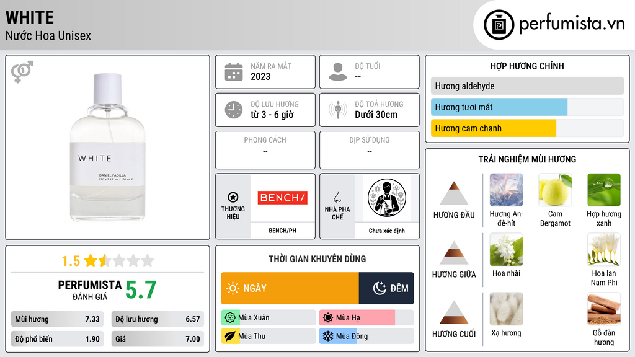Click the star rating icons next to 1.5

tap(119, 260)
